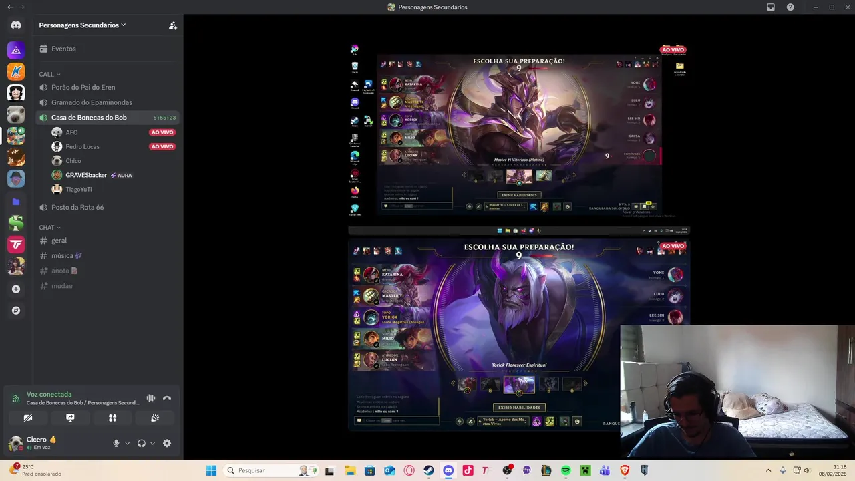Toggle camera on in voice panel
855x481 pixels.
click(28, 418)
